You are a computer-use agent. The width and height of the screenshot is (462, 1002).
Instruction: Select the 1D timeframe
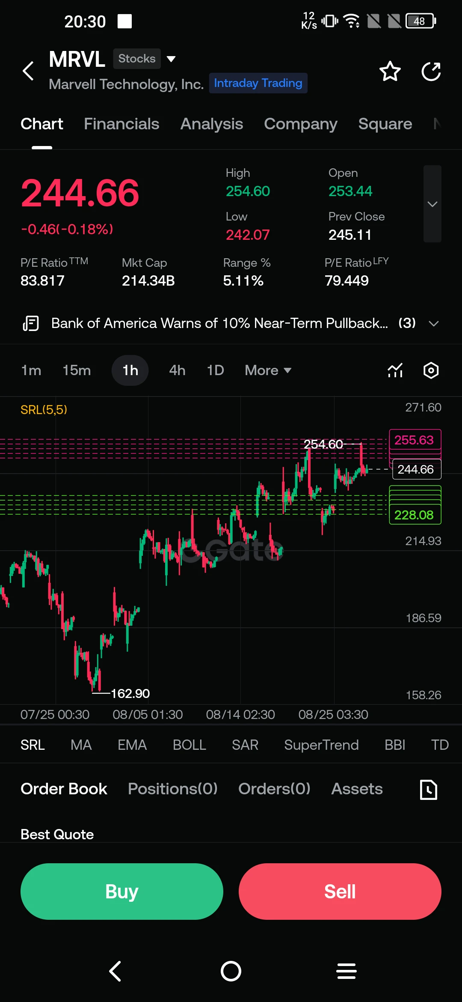pyautogui.click(x=216, y=370)
